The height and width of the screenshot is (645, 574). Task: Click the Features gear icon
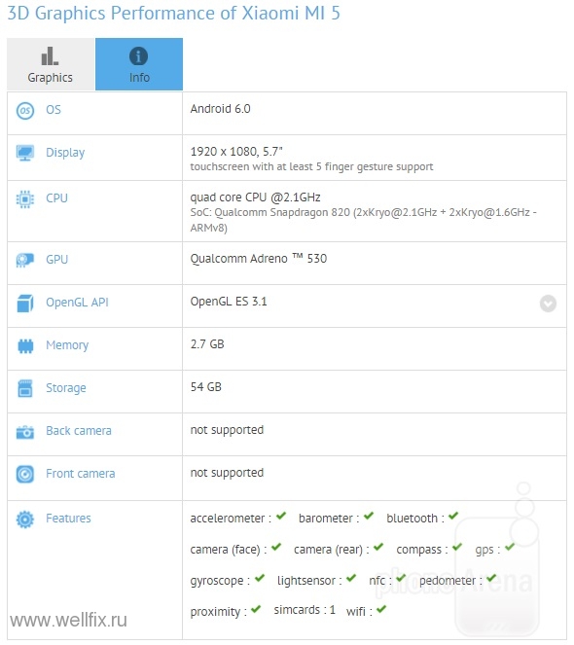coord(25,520)
